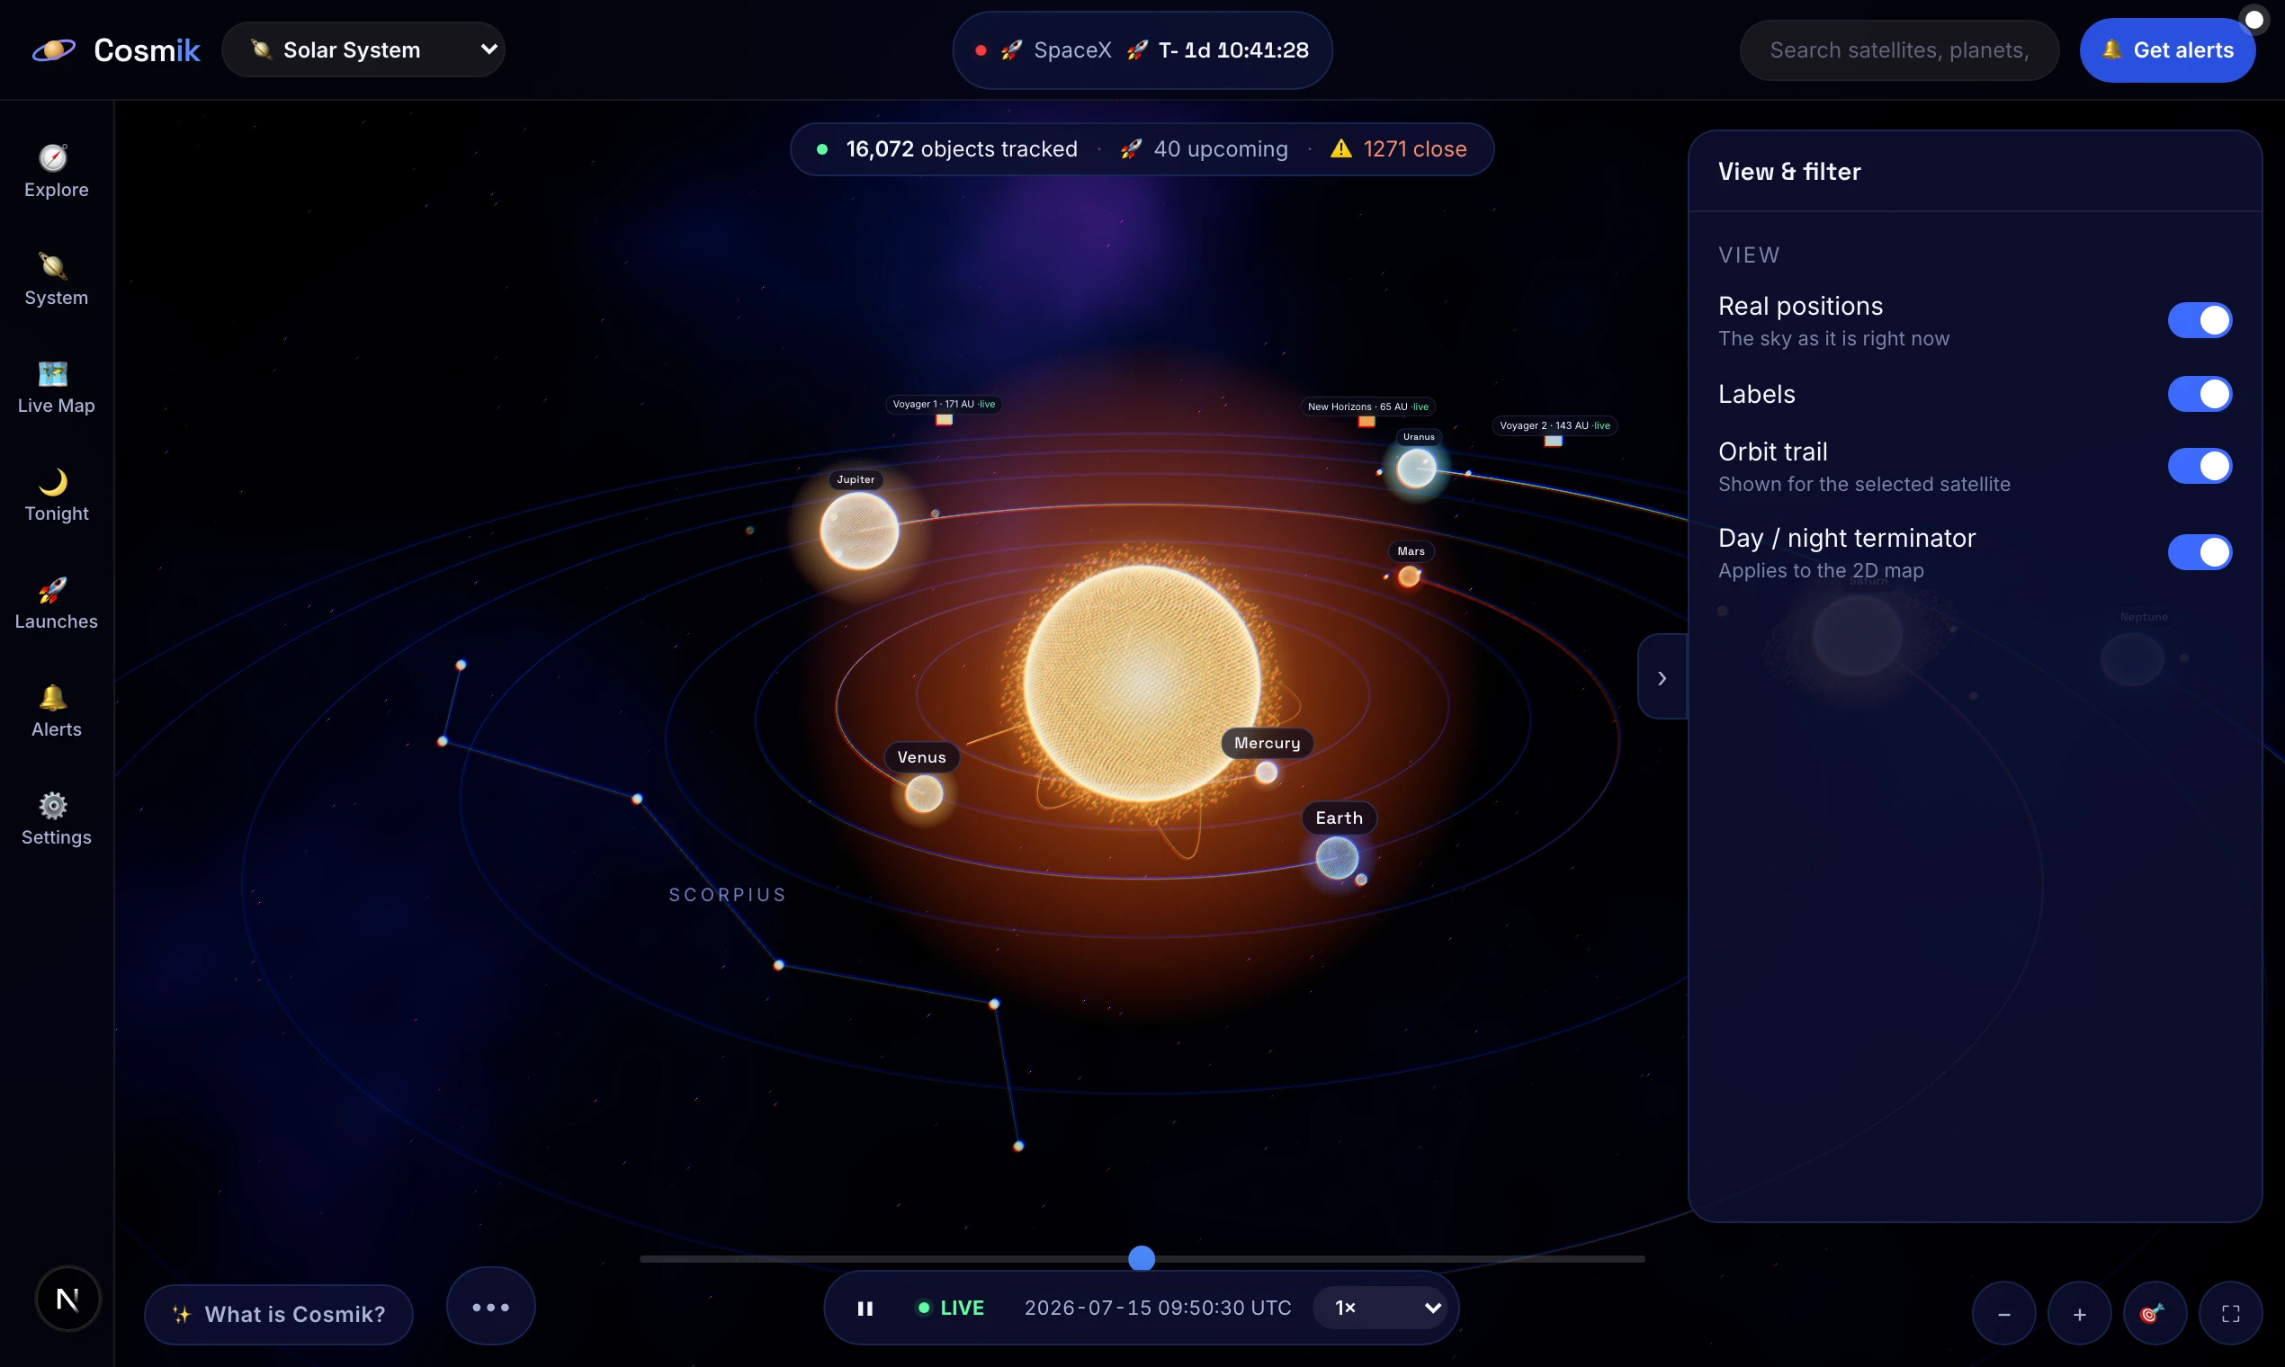Click the SCORPIUS constellation label
Viewport: 2285px width, 1367px height.
tap(728, 895)
